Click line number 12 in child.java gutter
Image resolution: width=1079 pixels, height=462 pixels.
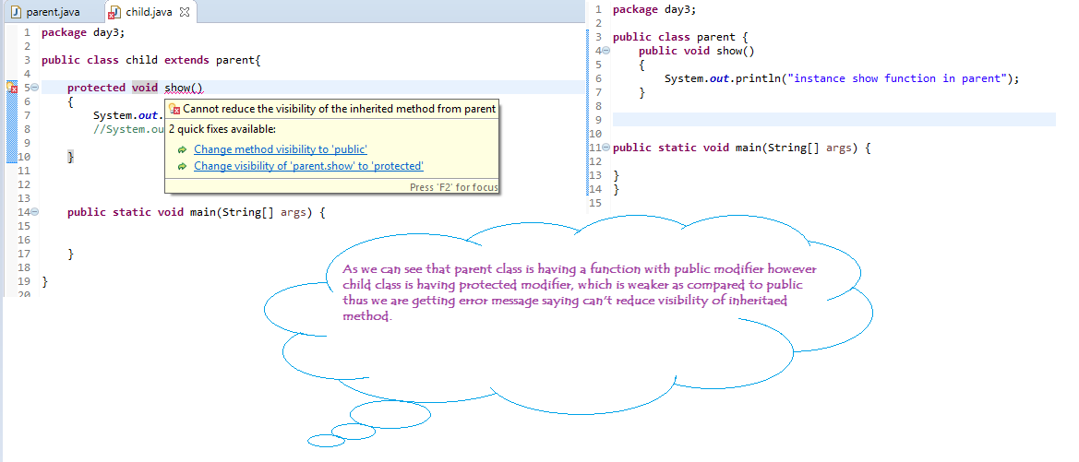26,184
